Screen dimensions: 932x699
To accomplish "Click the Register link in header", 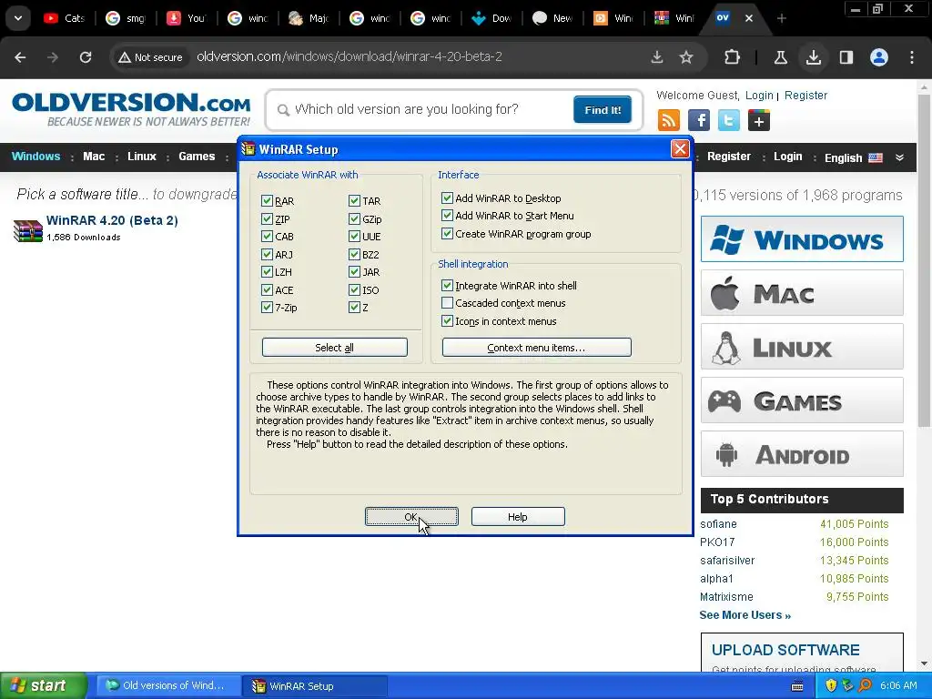I will tap(805, 95).
